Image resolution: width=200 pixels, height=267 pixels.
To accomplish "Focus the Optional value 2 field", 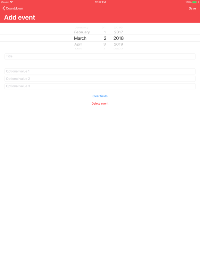I will point(100,79).
